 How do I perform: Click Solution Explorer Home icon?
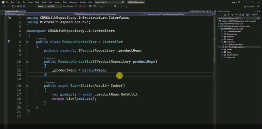pos(225,15)
